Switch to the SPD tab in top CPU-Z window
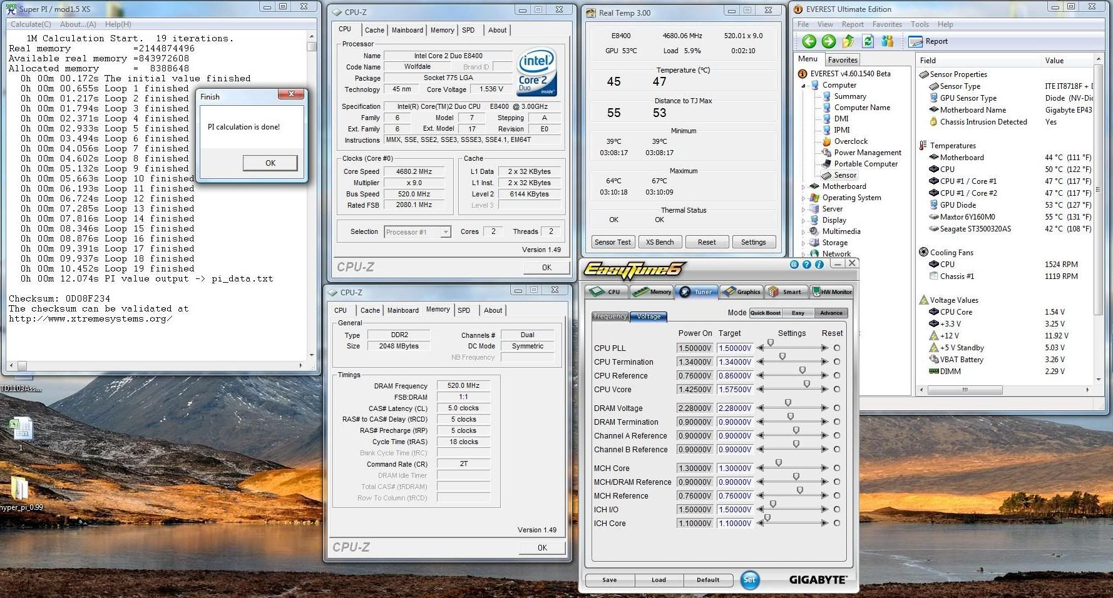Screen dimensions: 1113x598 [x=468, y=30]
